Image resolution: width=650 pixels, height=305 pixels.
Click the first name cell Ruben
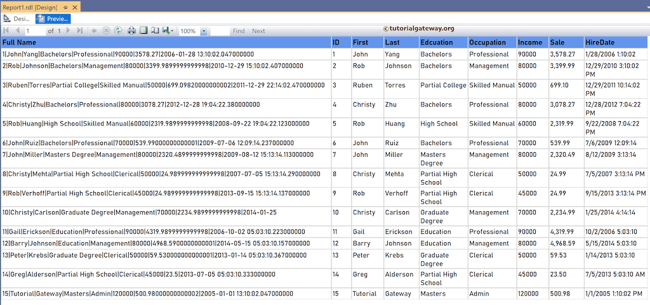coord(368,89)
